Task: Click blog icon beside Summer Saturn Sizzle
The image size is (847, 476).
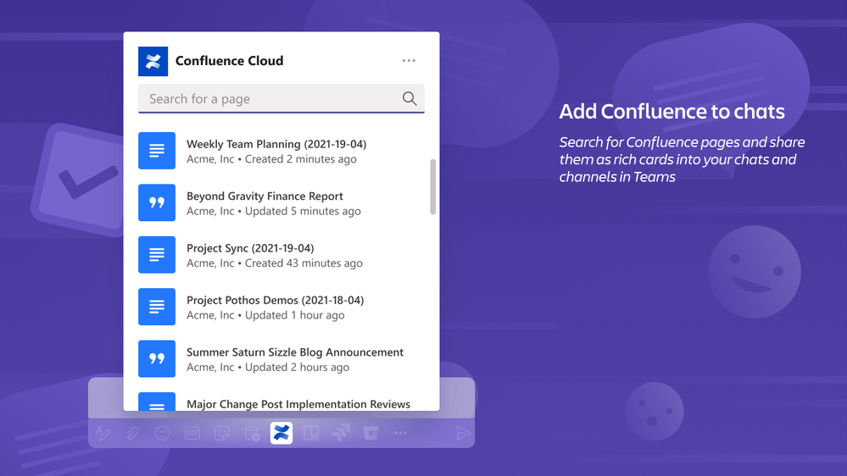Action: (x=157, y=358)
